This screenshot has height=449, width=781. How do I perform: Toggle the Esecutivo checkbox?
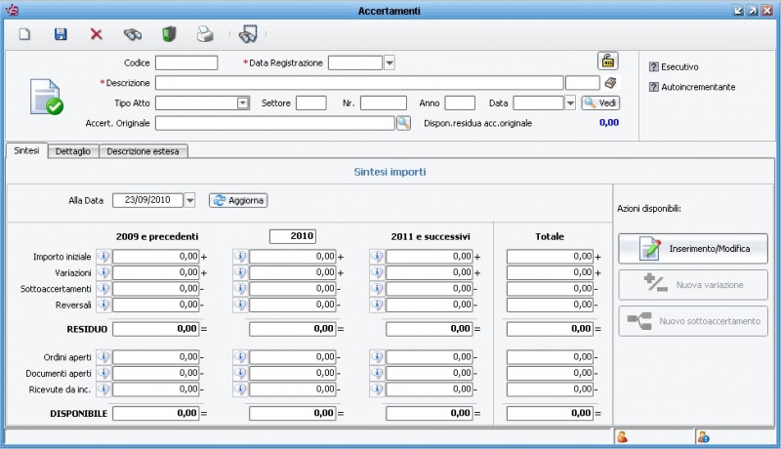(x=654, y=67)
